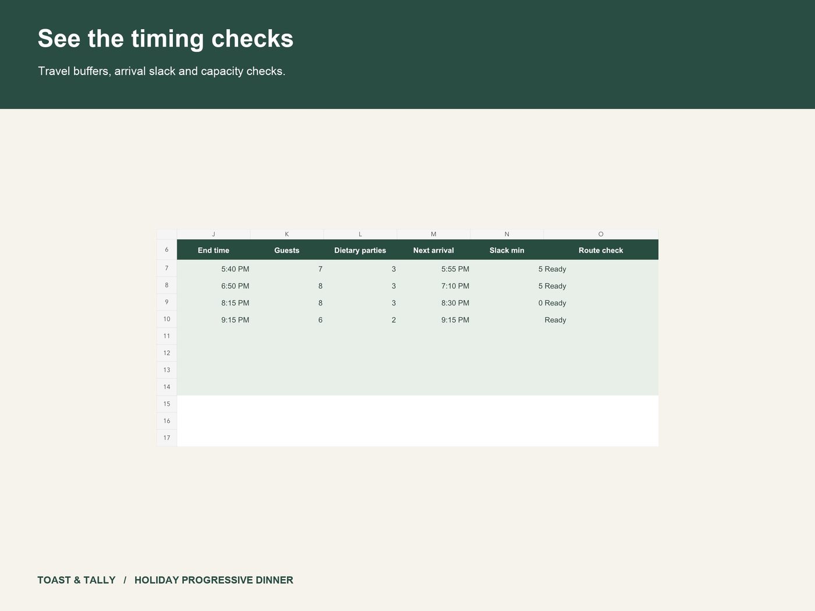The height and width of the screenshot is (611, 815).
Task: Select row 17 header
Action: point(166,438)
